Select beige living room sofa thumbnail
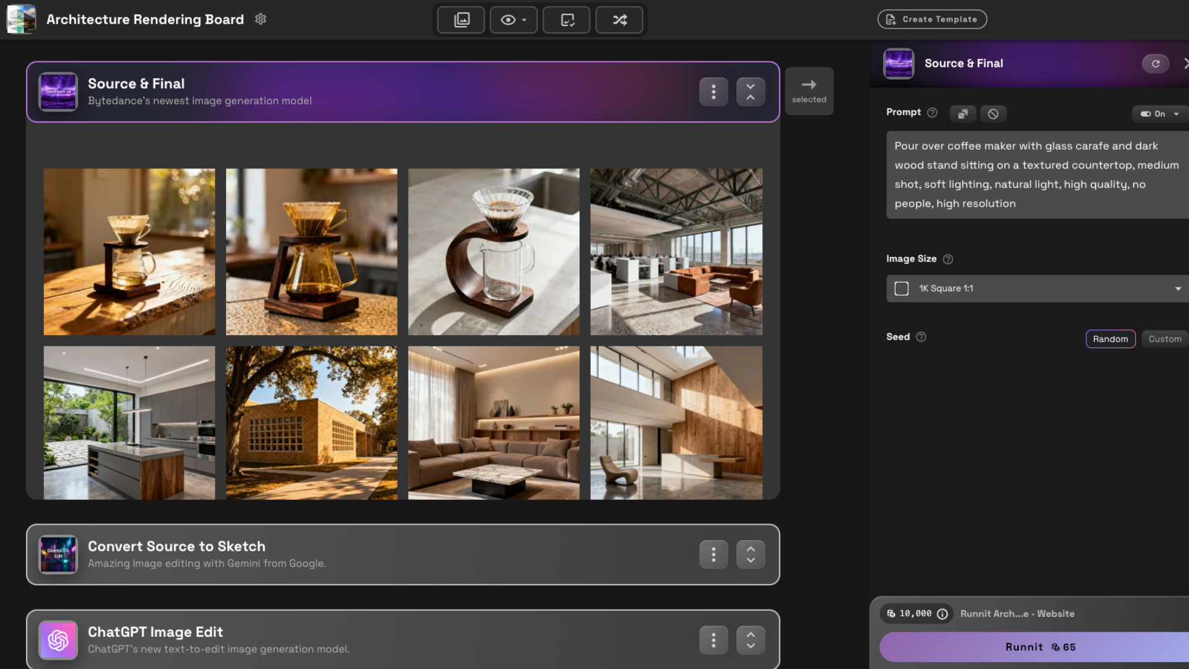 pos(494,422)
